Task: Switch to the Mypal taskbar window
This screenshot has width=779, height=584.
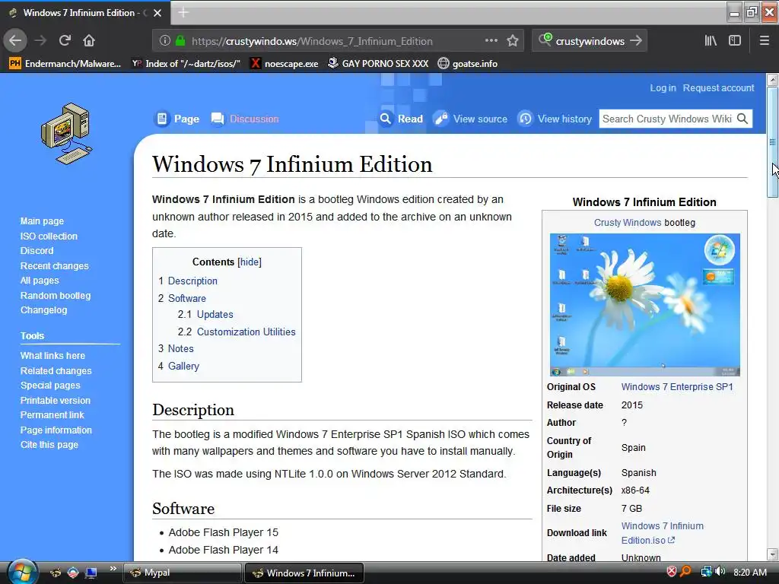Action: [182, 573]
